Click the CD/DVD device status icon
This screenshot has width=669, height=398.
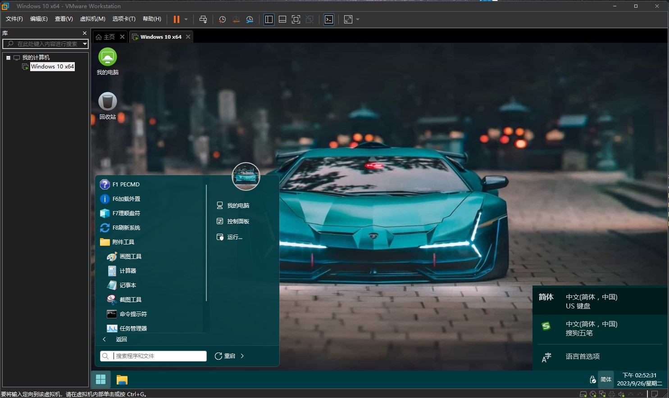coord(593,394)
